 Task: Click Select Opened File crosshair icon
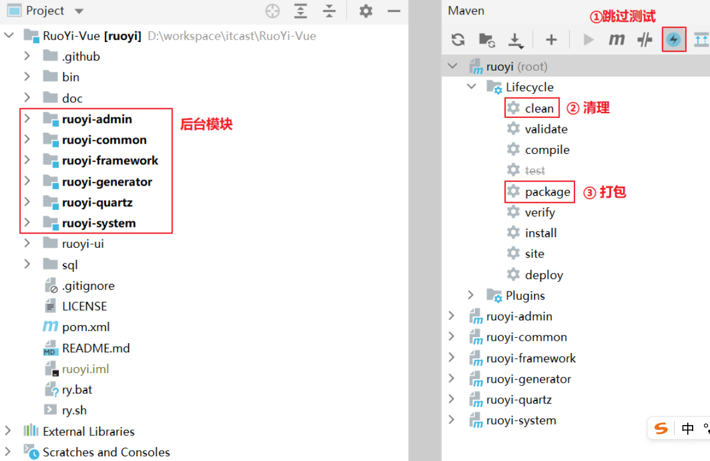click(x=273, y=11)
